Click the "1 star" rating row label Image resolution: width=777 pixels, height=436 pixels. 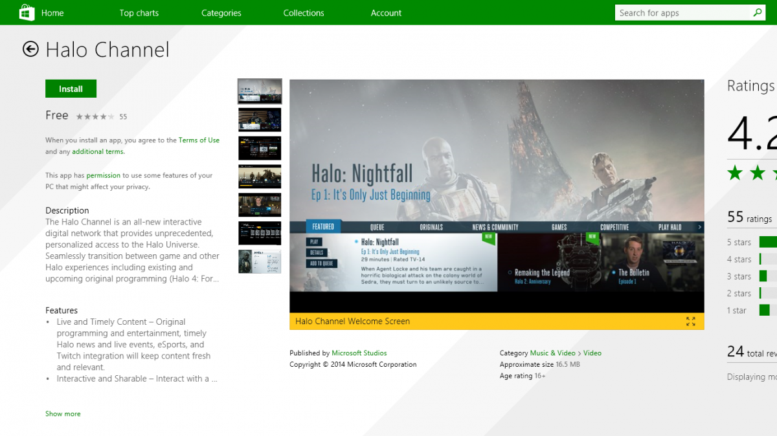coord(737,311)
